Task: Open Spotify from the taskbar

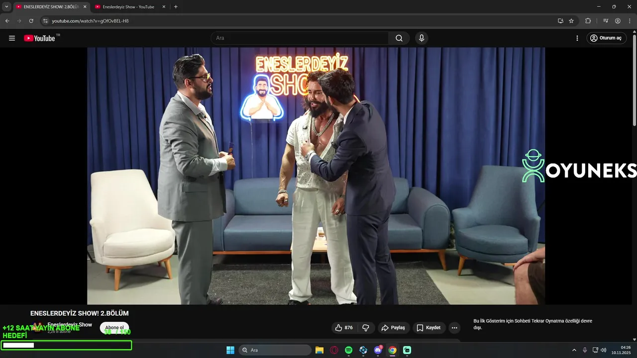Action: click(349, 350)
